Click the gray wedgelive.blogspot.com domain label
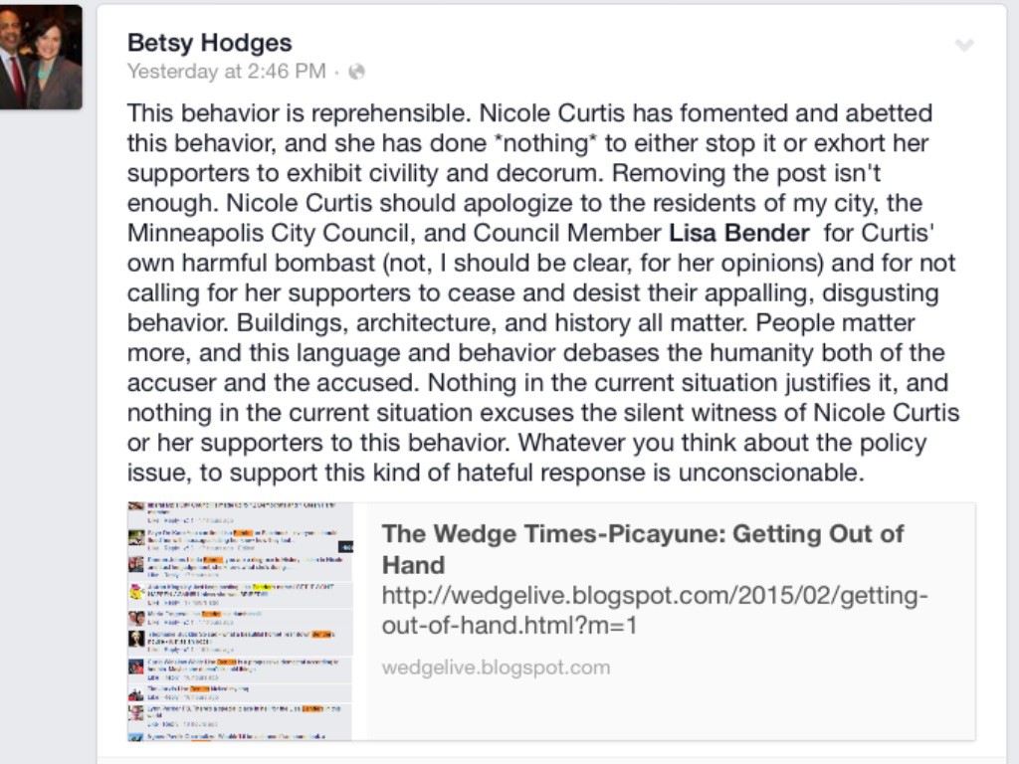The width and height of the screenshot is (1019, 764). click(x=496, y=667)
